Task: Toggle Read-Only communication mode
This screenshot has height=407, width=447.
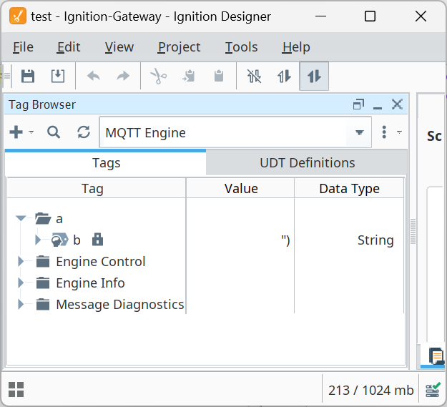Action: tap(284, 76)
